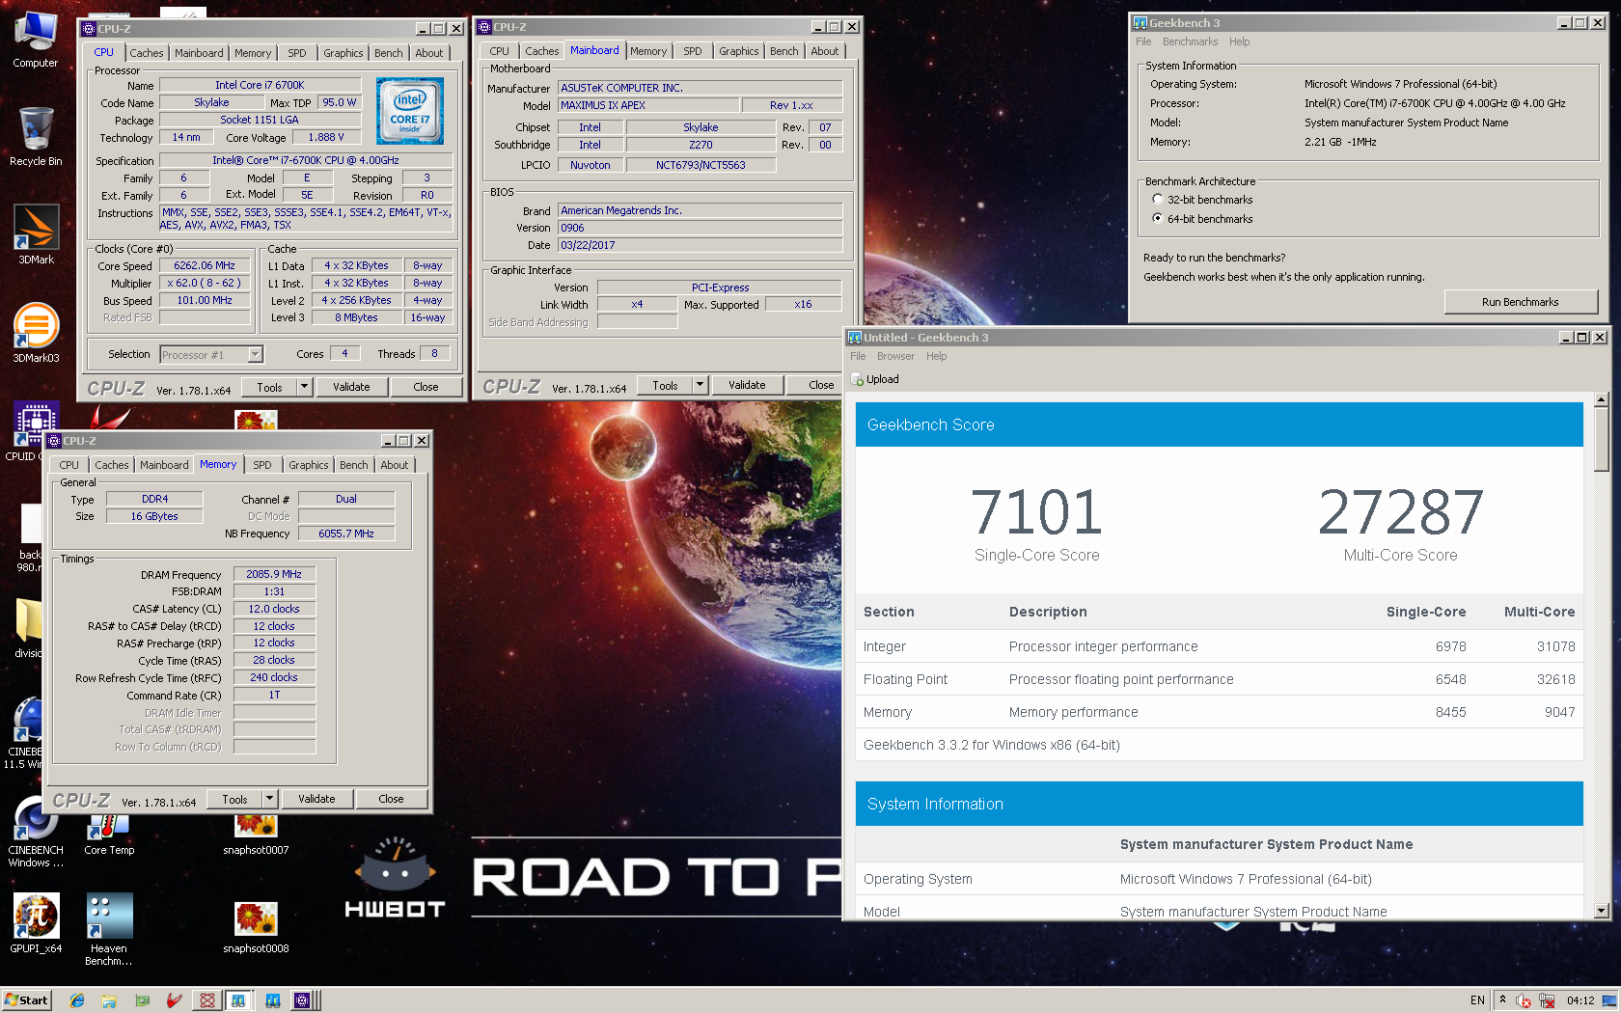Select the snaphsot0008 image file

[x=256, y=927]
